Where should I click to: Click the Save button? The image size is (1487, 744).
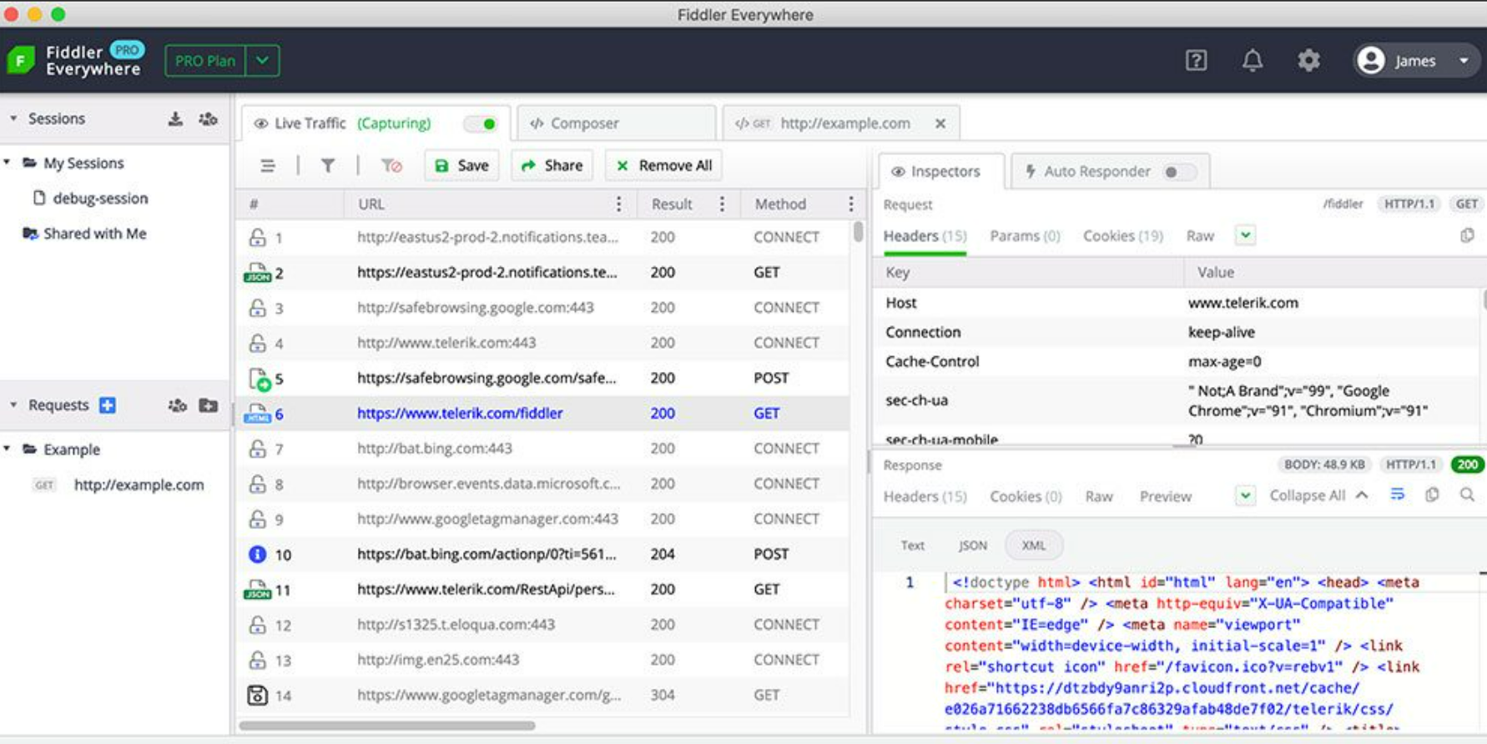pyautogui.click(x=461, y=165)
